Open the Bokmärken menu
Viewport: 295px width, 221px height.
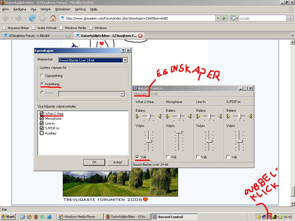point(63,9)
